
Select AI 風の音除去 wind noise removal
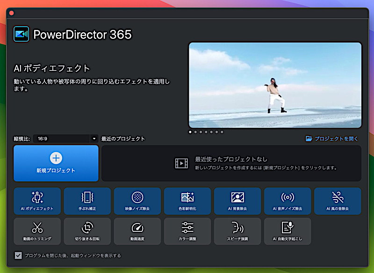click(337, 201)
